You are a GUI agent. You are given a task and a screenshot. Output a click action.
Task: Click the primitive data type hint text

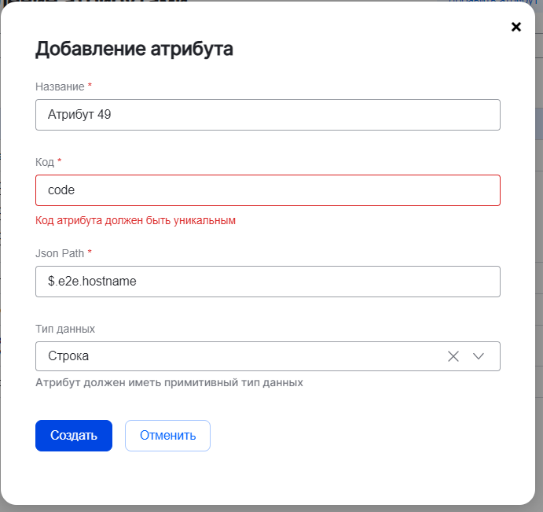click(x=169, y=383)
